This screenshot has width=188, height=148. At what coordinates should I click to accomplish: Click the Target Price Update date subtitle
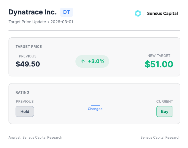pyautogui.click(x=41, y=22)
